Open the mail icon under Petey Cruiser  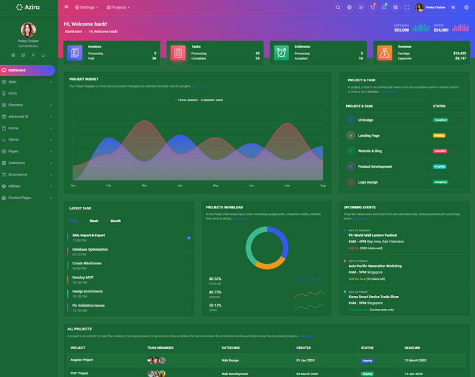click(23, 55)
